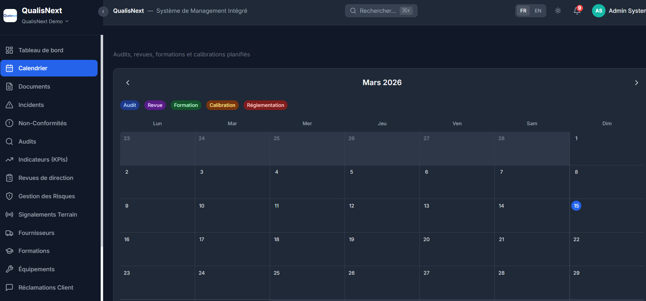The image size is (646, 301).
Task: Go to Non-Conformités section
Action: 49,123
